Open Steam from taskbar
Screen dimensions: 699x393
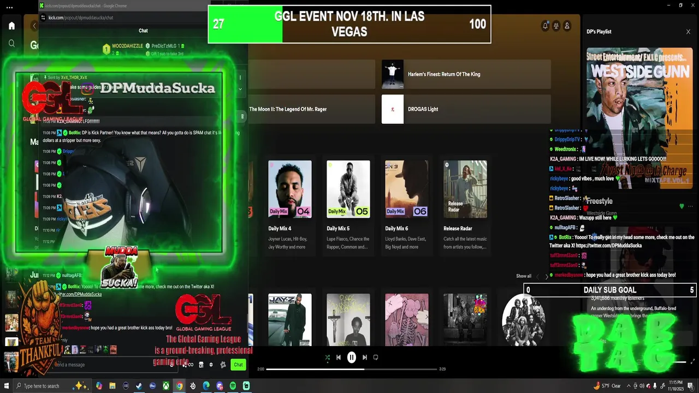[x=139, y=386]
